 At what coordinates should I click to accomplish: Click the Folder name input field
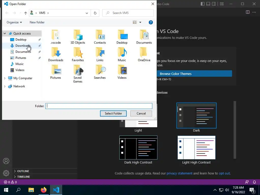(x=99, y=106)
